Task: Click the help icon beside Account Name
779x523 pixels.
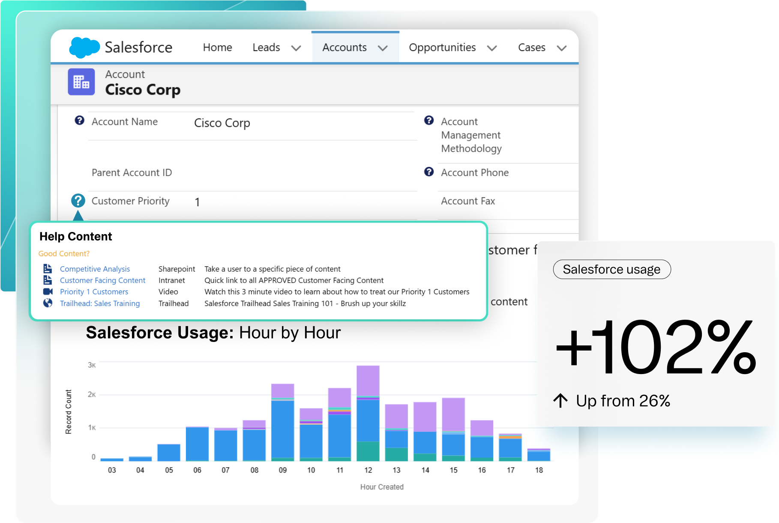Action: 79,120
